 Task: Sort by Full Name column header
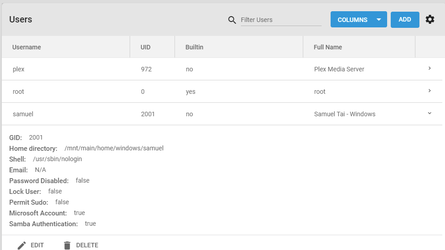click(x=328, y=47)
